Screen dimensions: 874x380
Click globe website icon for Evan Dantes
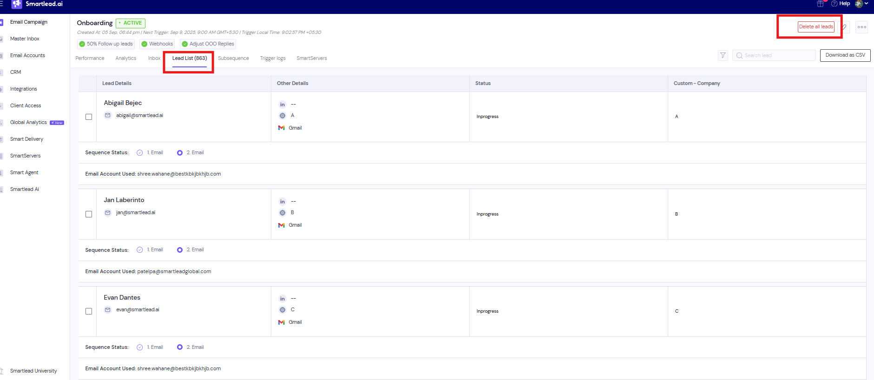282,310
